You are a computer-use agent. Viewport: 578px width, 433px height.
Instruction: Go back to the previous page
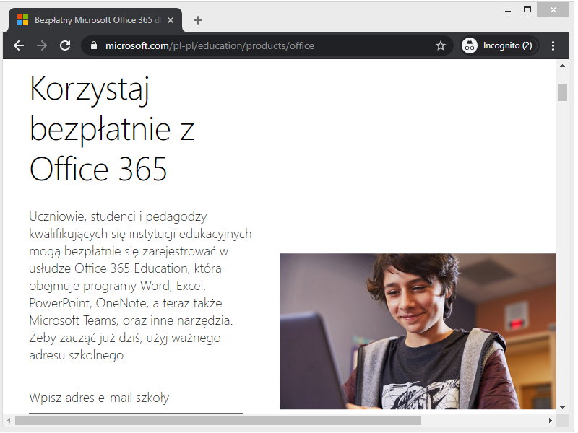pyautogui.click(x=19, y=45)
